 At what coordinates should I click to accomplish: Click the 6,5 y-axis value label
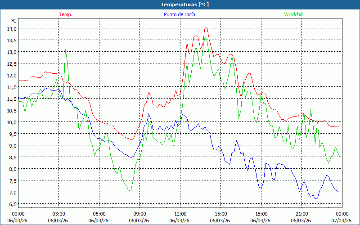11,204
